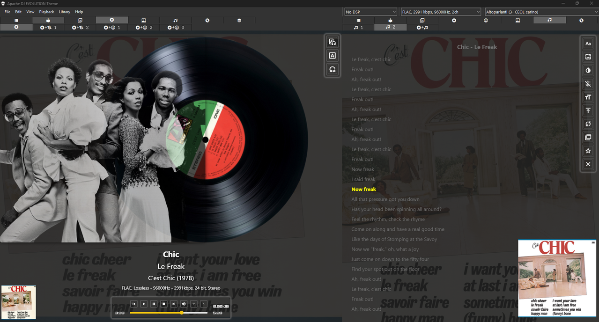Viewport: 599px width, 322px height.
Task: Open the Playback menu
Action: 46,12
